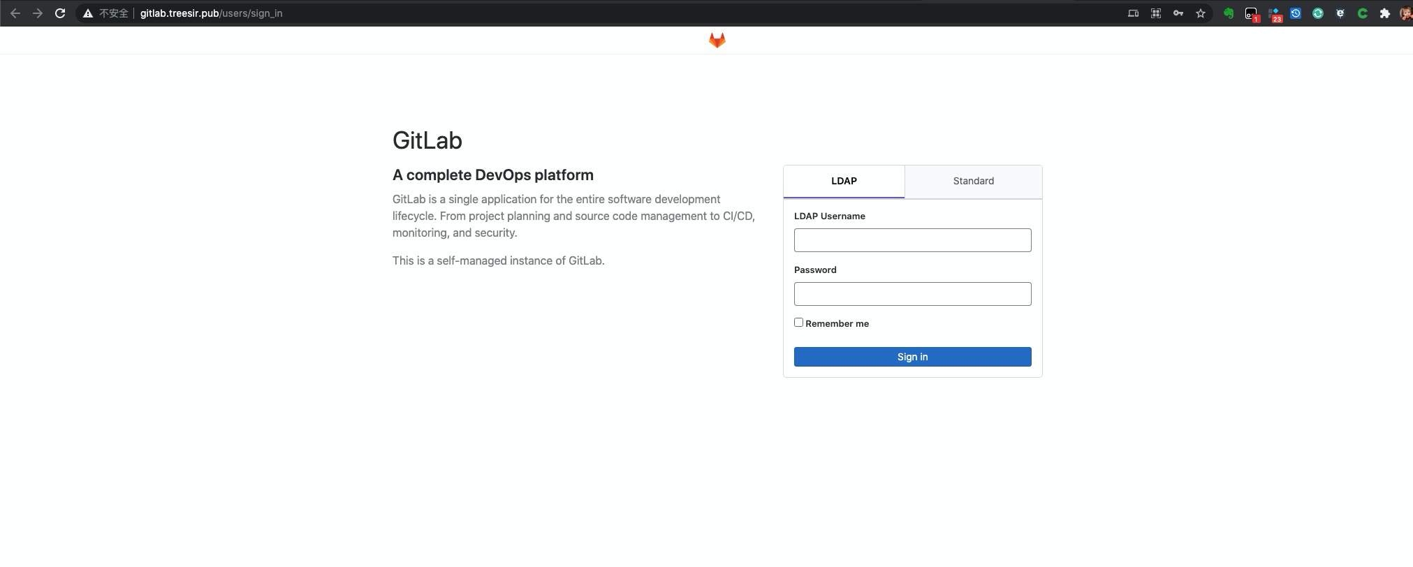Open the green circular sync extension
Image resolution: width=1413 pixels, height=567 pixels.
tap(1318, 13)
